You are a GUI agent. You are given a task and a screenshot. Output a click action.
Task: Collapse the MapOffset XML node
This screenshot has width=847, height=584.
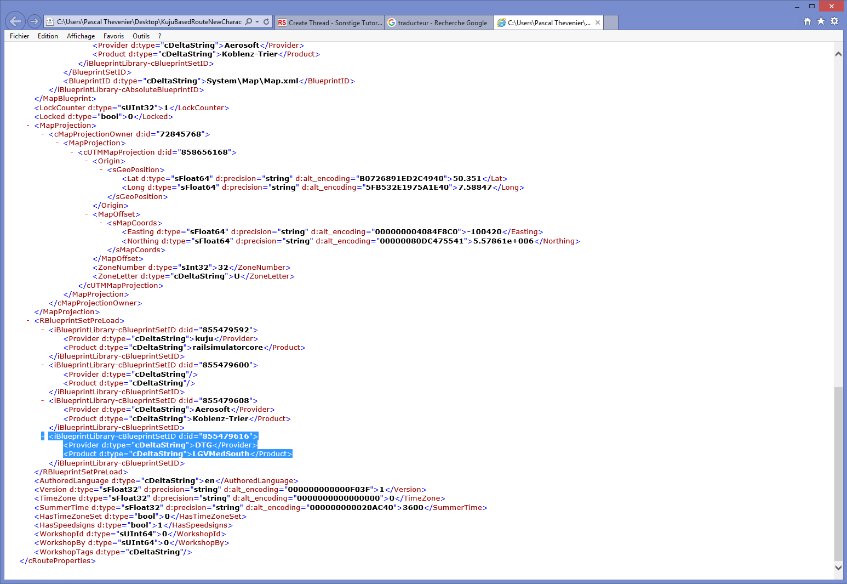[x=87, y=214]
